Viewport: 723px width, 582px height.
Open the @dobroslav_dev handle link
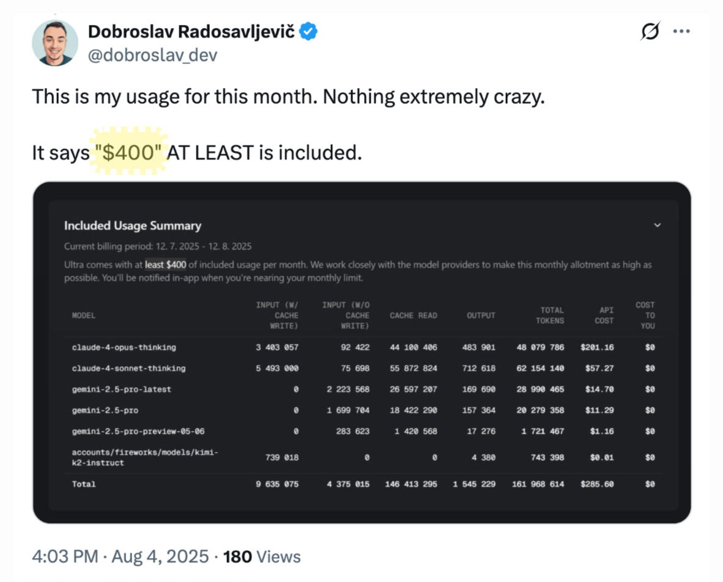click(x=152, y=55)
